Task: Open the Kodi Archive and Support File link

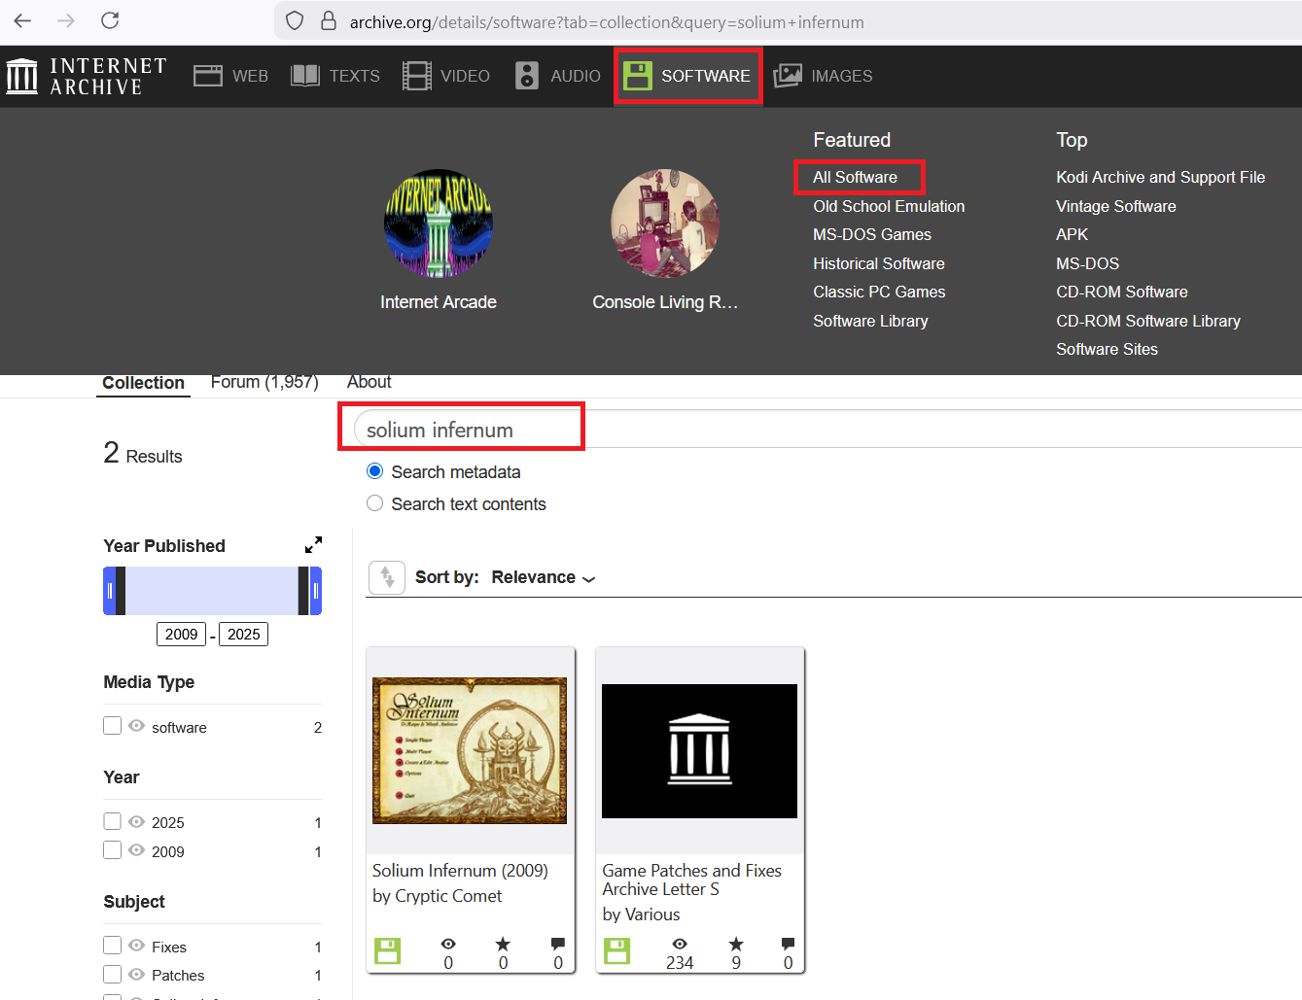Action: (x=1161, y=177)
